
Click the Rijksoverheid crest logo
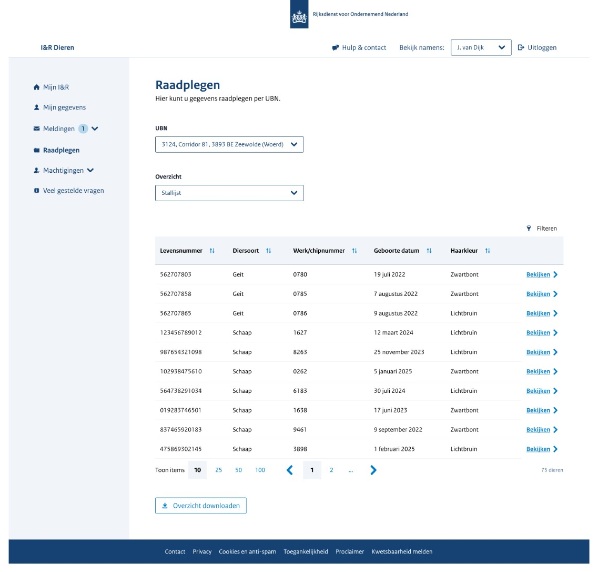click(299, 14)
